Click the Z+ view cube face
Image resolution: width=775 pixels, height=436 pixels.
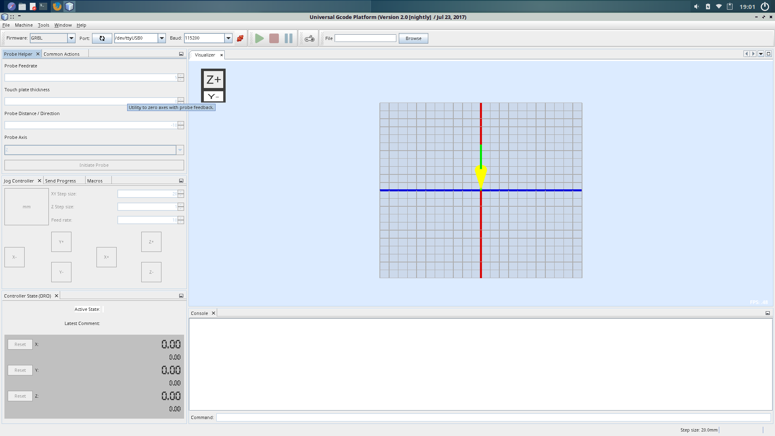coord(214,80)
